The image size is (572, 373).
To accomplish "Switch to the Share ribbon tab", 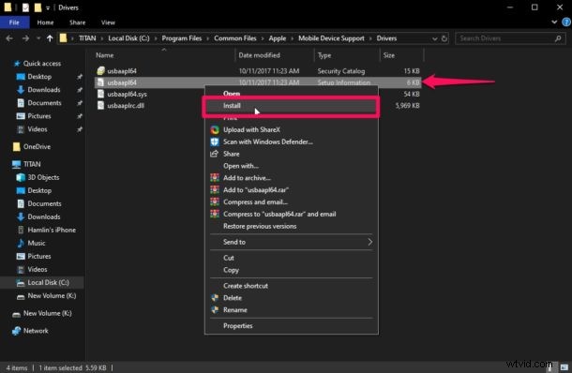I will coord(77,22).
